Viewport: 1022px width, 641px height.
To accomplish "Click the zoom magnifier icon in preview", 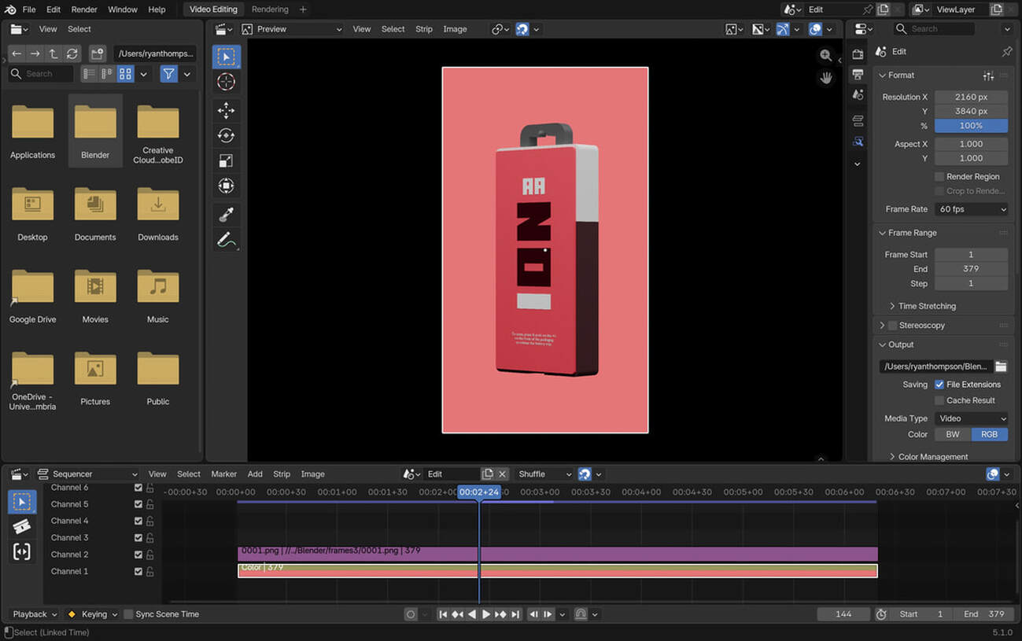I will click(825, 55).
